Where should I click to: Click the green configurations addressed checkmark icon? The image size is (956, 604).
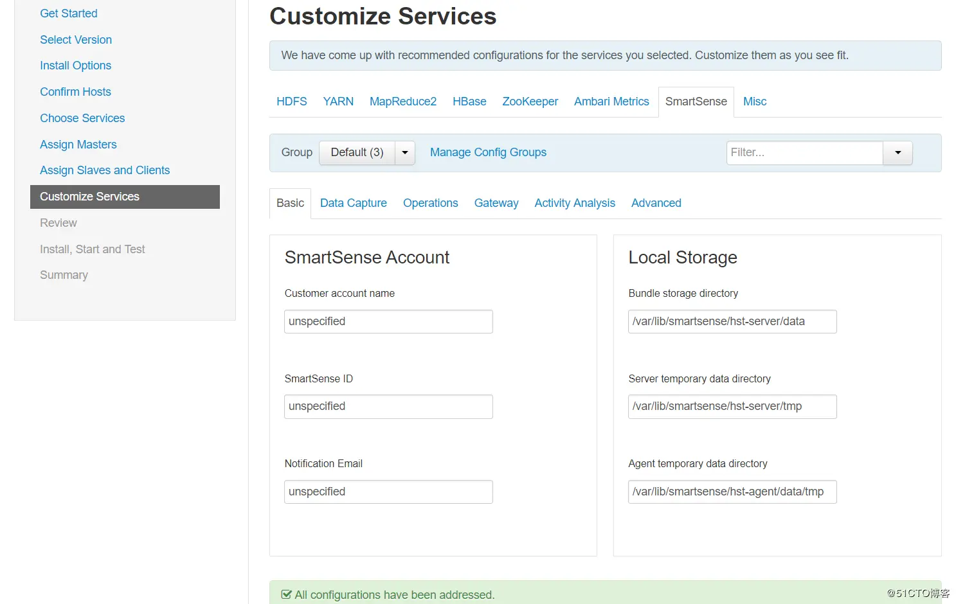pos(286,595)
